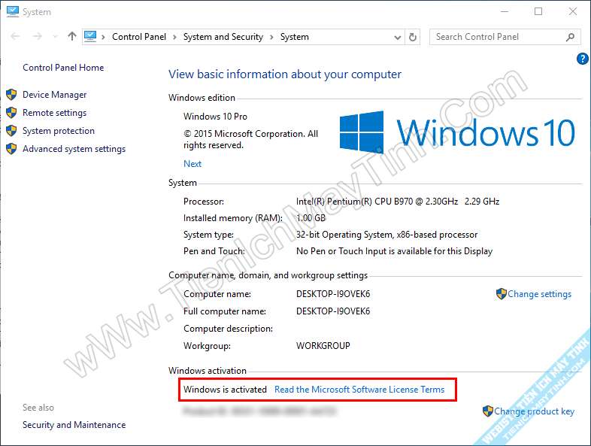Expand chevron after Control Panel breadcrumb

174,37
